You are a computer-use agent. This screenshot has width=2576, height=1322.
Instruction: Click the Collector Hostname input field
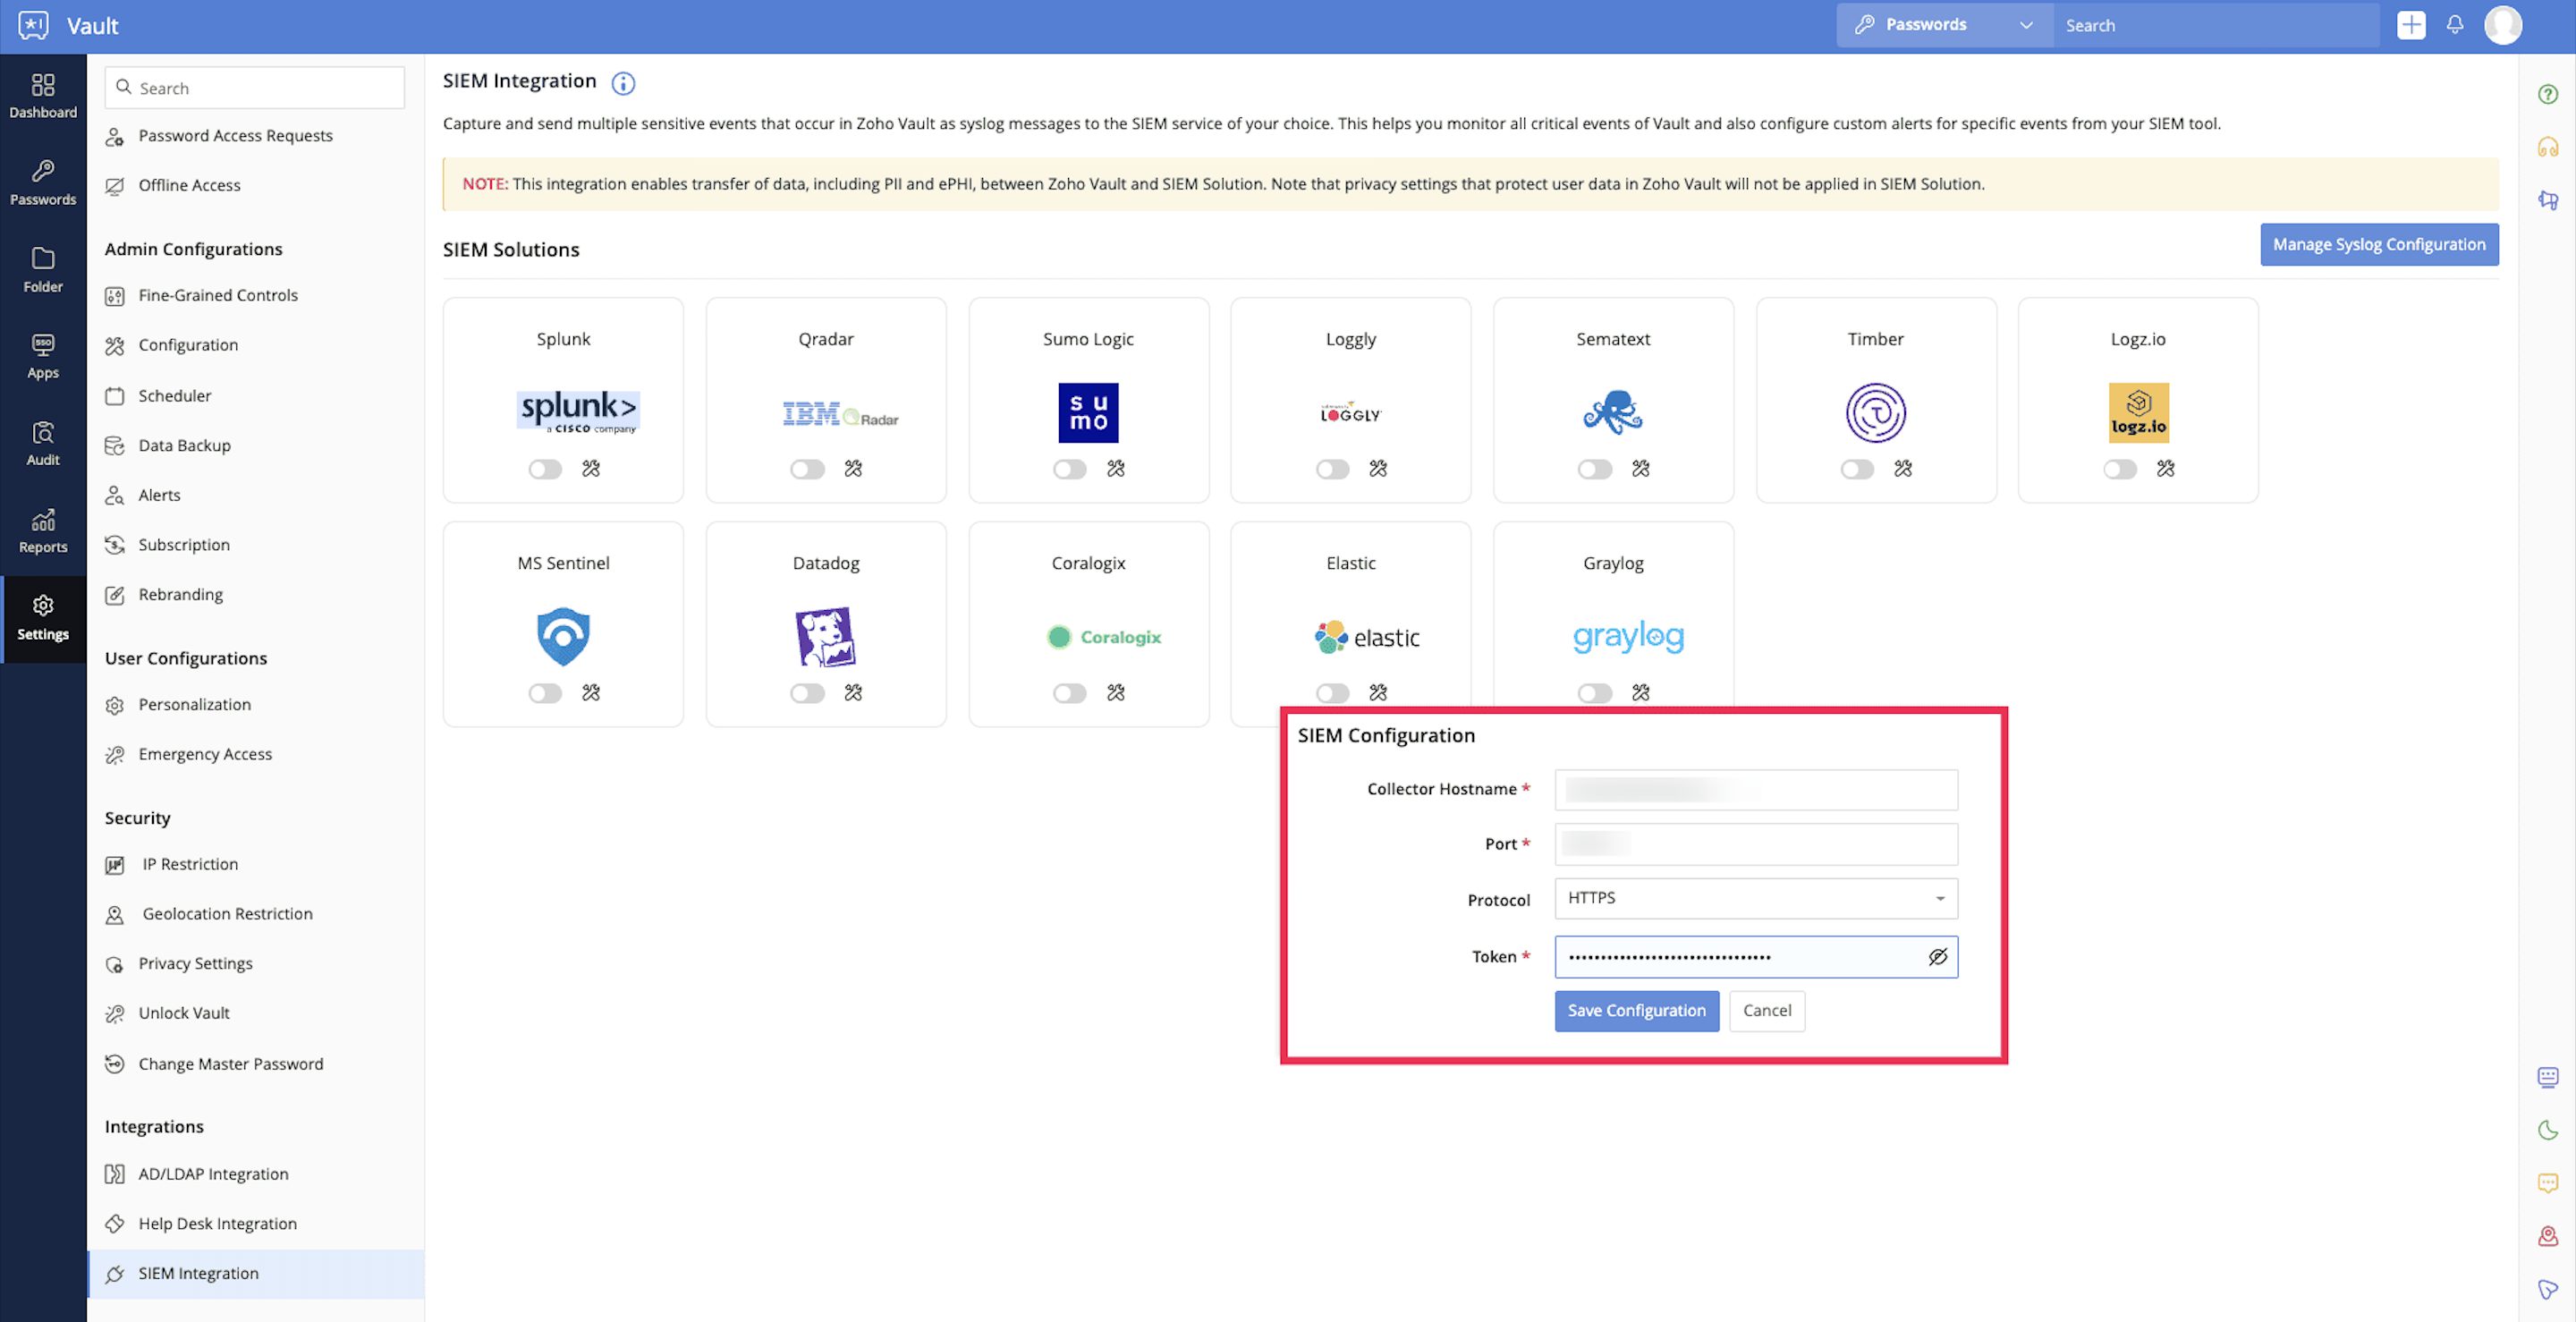point(1755,789)
